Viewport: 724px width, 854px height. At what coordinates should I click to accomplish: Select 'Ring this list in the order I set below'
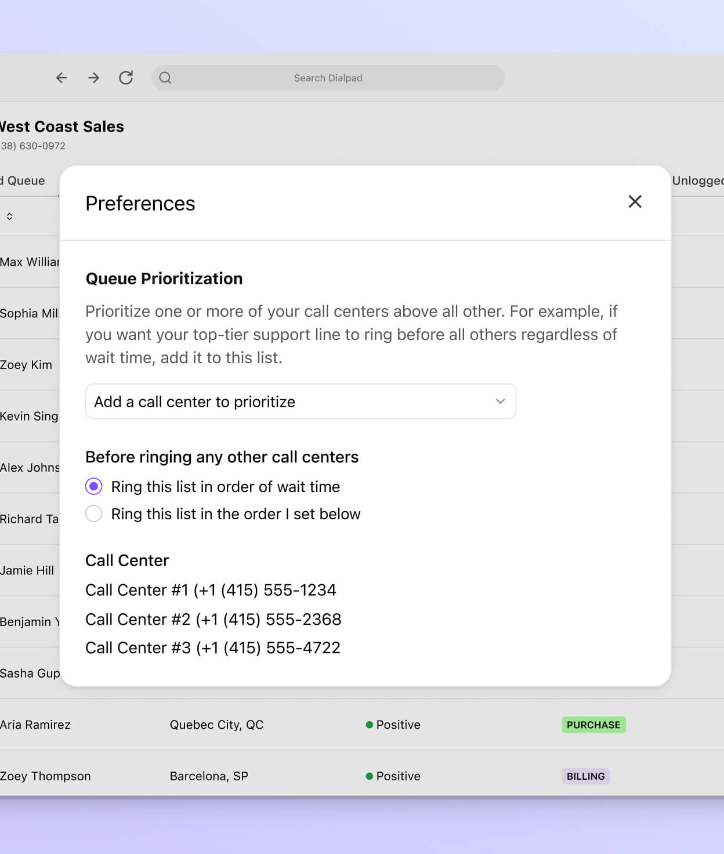pyautogui.click(x=93, y=513)
